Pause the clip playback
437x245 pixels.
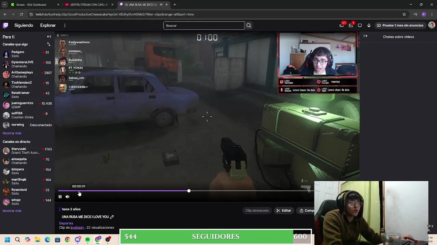(60, 197)
